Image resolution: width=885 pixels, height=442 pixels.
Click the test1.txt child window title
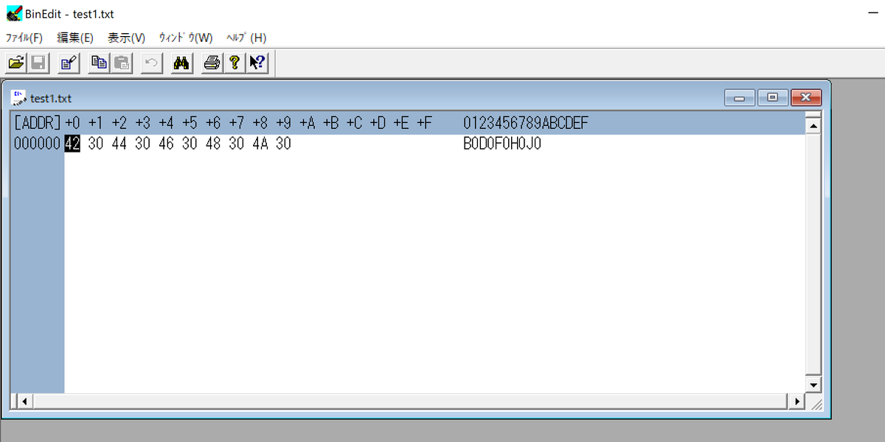[51, 98]
